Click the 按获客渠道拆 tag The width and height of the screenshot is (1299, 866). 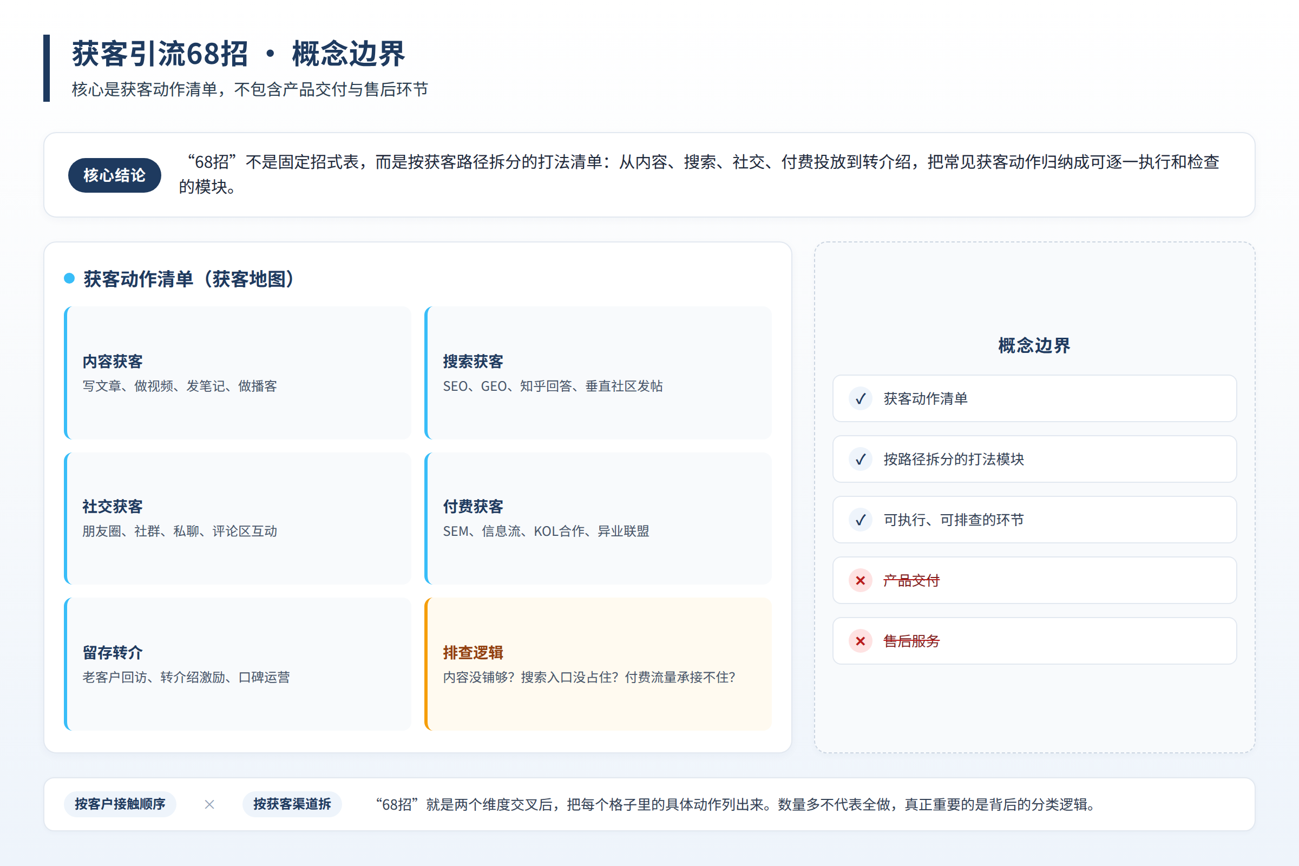[x=292, y=804]
